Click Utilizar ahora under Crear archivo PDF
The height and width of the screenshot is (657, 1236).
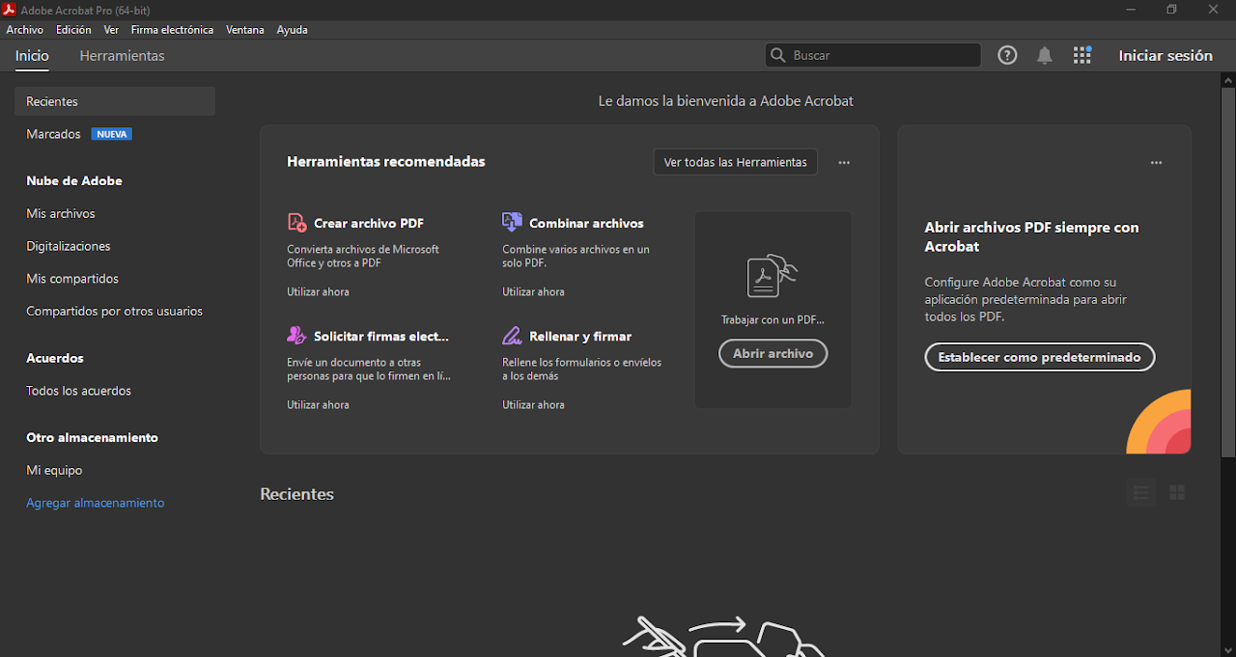(318, 291)
